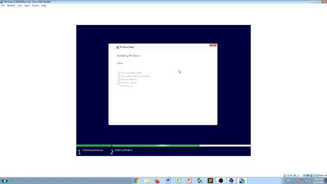Open the View menu
The width and height of the screenshot is (327, 184).
point(20,6)
